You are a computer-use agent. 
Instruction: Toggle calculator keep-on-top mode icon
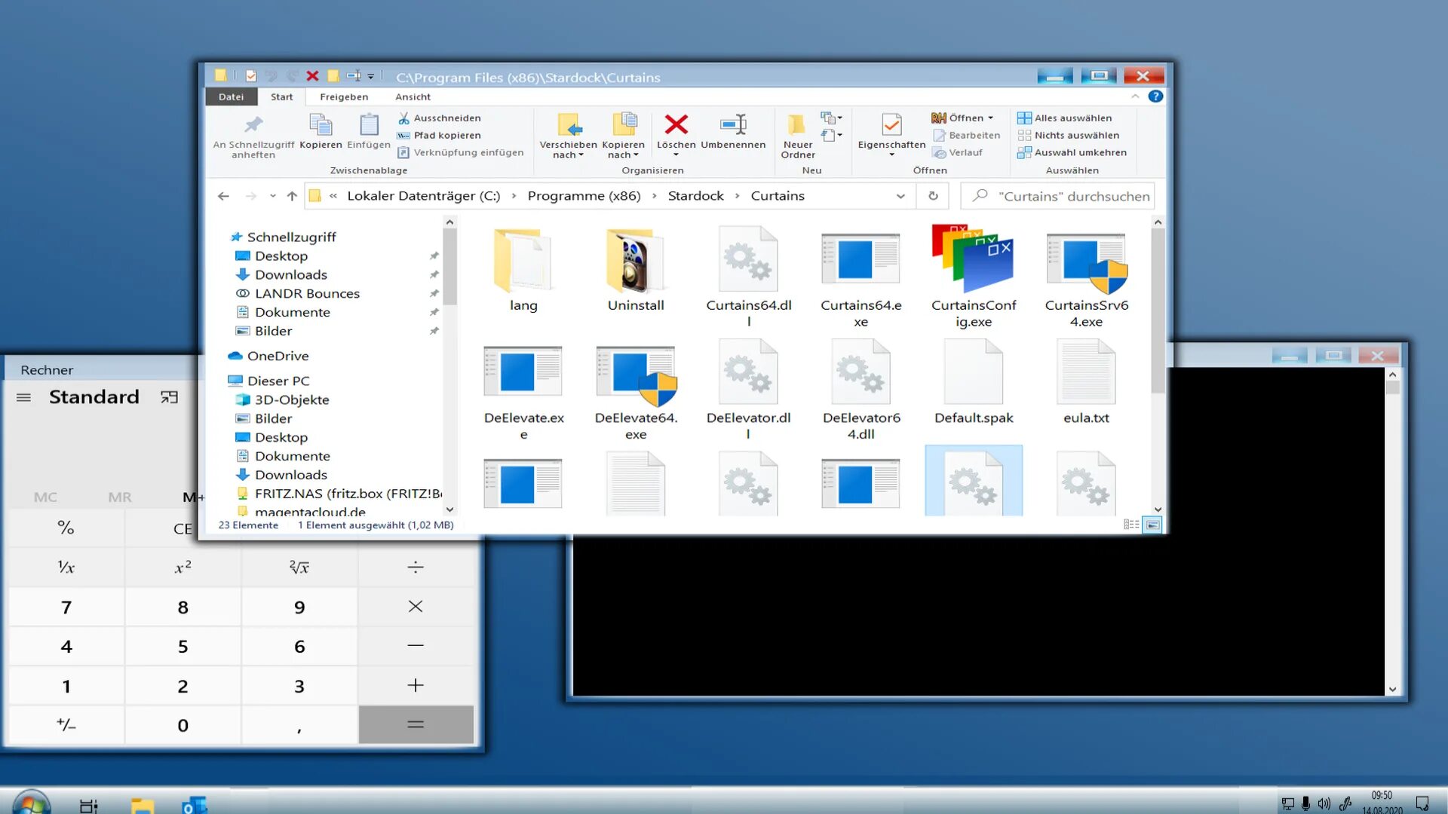pyautogui.click(x=169, y=397)
